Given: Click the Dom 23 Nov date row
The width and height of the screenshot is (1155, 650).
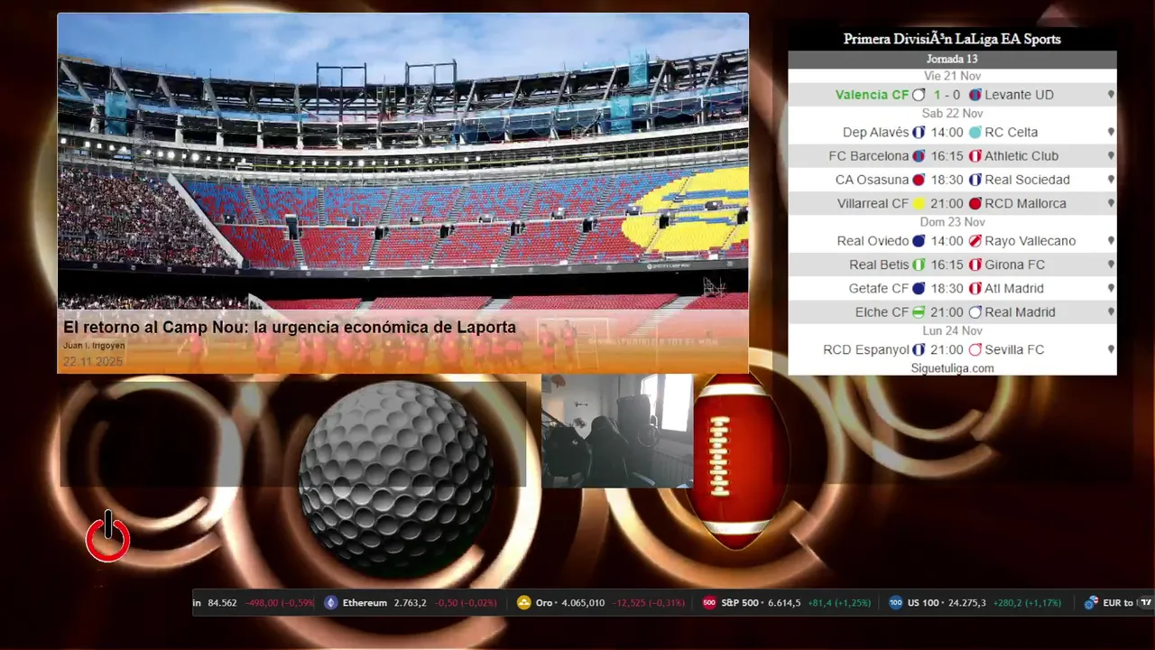Looking at the screenshot, I should pyautogui.click(x=952, y=222).
